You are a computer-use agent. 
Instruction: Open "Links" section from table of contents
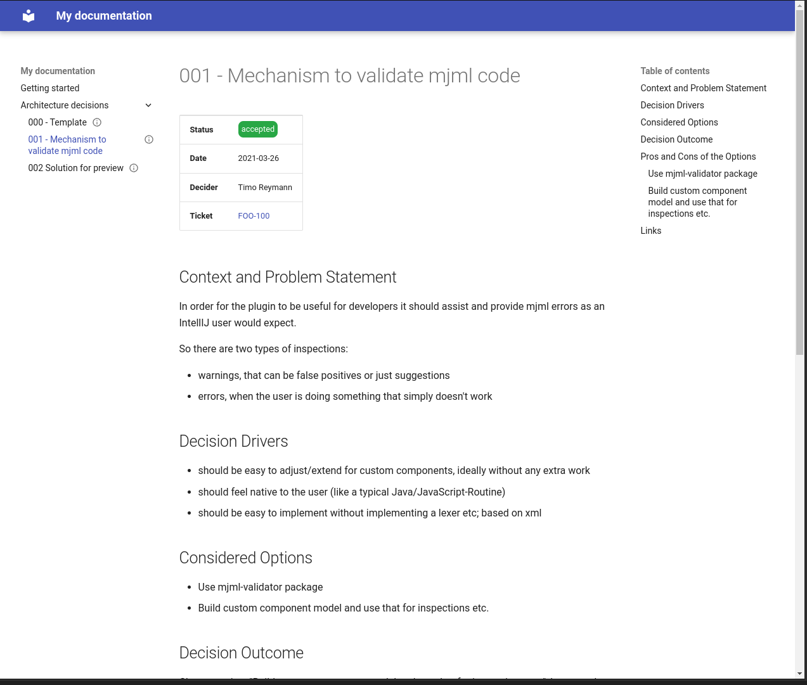pyautogui.click(x=651, y=231)
